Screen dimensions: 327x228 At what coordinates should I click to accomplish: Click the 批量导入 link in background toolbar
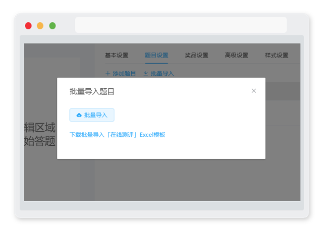point(162,73)
